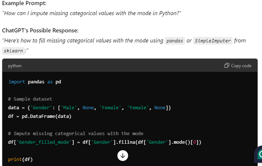The image size is (262, 166).
Task: Click the scroll-to-bottom arrow button
Action: (x=123, y=156)
